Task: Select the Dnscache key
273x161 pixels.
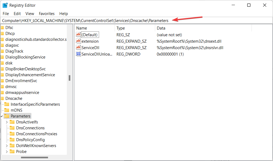Action: (x=14, y=98)
